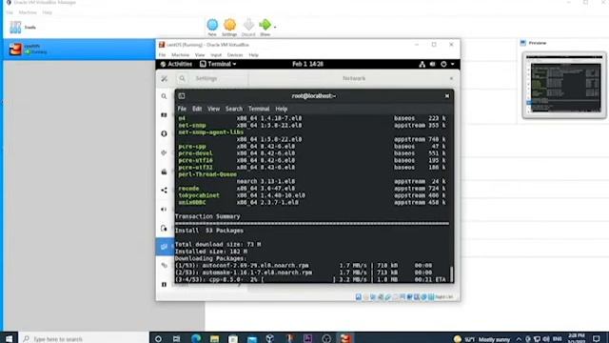The image size is (609, 343).
Task: Click the cpp download progress bar line
Action: coord(311,279)
